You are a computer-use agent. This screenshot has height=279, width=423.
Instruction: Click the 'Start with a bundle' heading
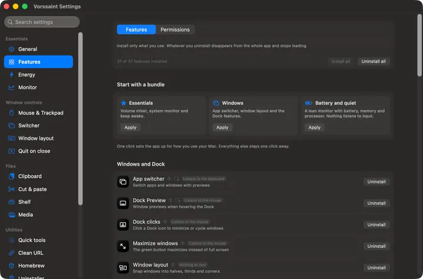pos(140,84)
